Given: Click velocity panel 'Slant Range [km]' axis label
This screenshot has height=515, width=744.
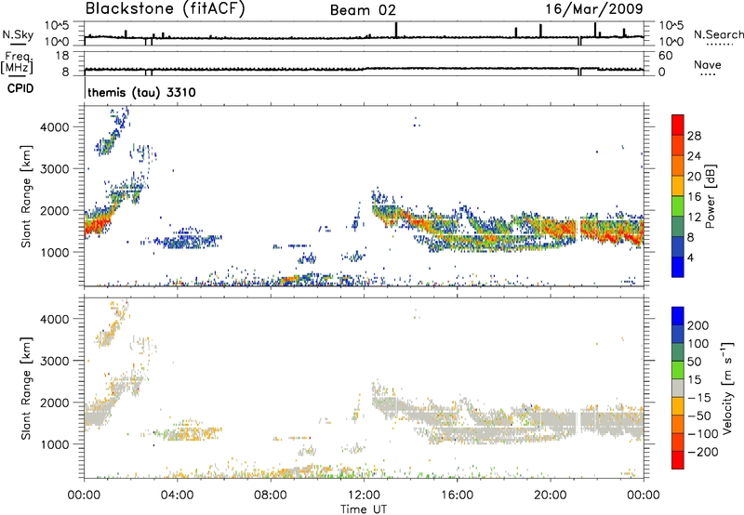Looking at the screenshot, I should 26,389.
